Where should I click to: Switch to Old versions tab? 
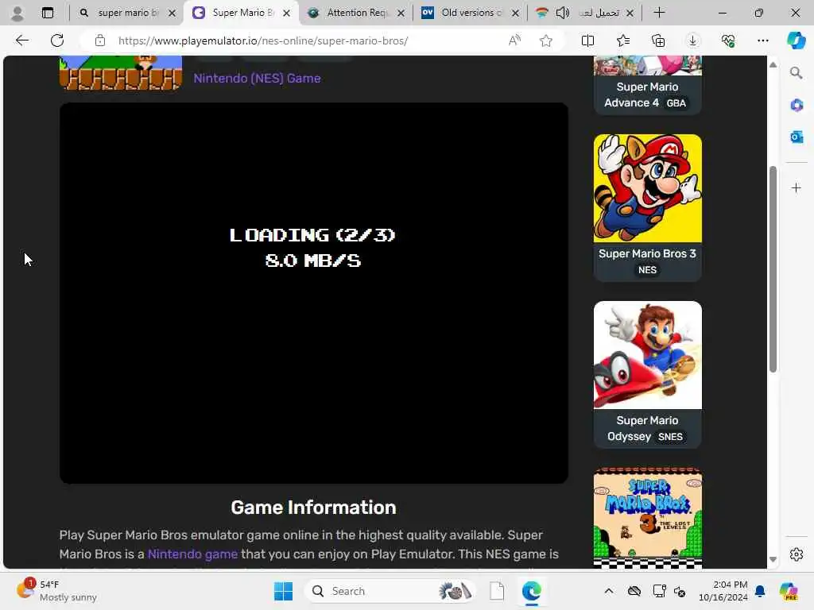coord(470,13)
